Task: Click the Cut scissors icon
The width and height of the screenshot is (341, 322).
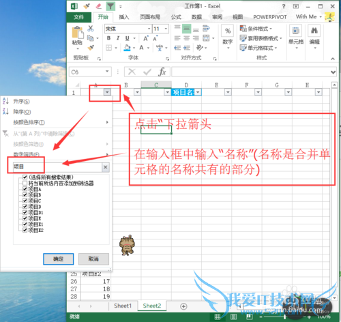Action: point(91,29)
